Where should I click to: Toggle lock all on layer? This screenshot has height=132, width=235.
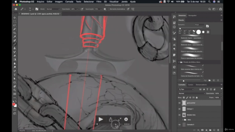pyautogui.click(x=197, y=98)
